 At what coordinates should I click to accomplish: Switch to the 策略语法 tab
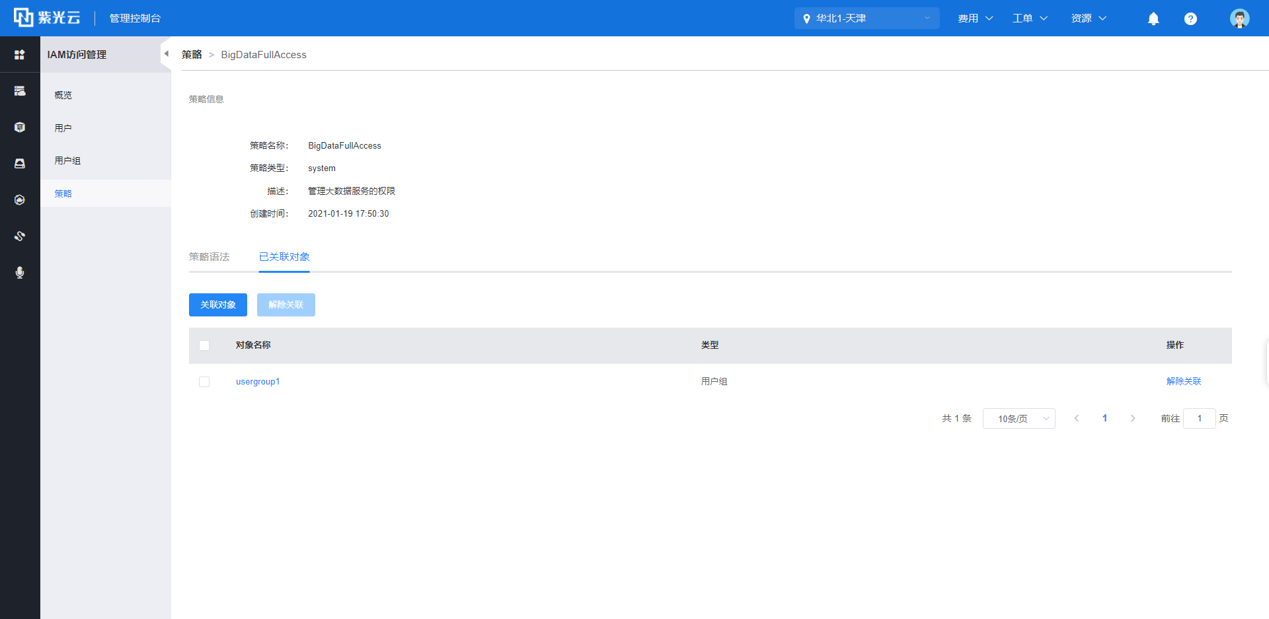209,257
